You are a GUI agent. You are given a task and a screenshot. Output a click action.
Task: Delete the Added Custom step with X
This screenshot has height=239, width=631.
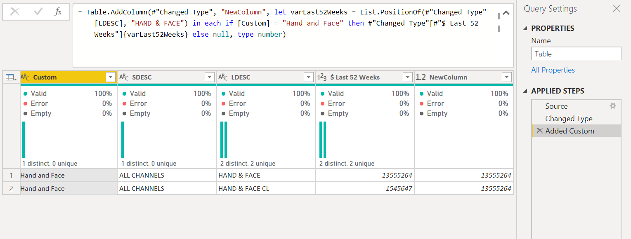(x=539, y=131)
